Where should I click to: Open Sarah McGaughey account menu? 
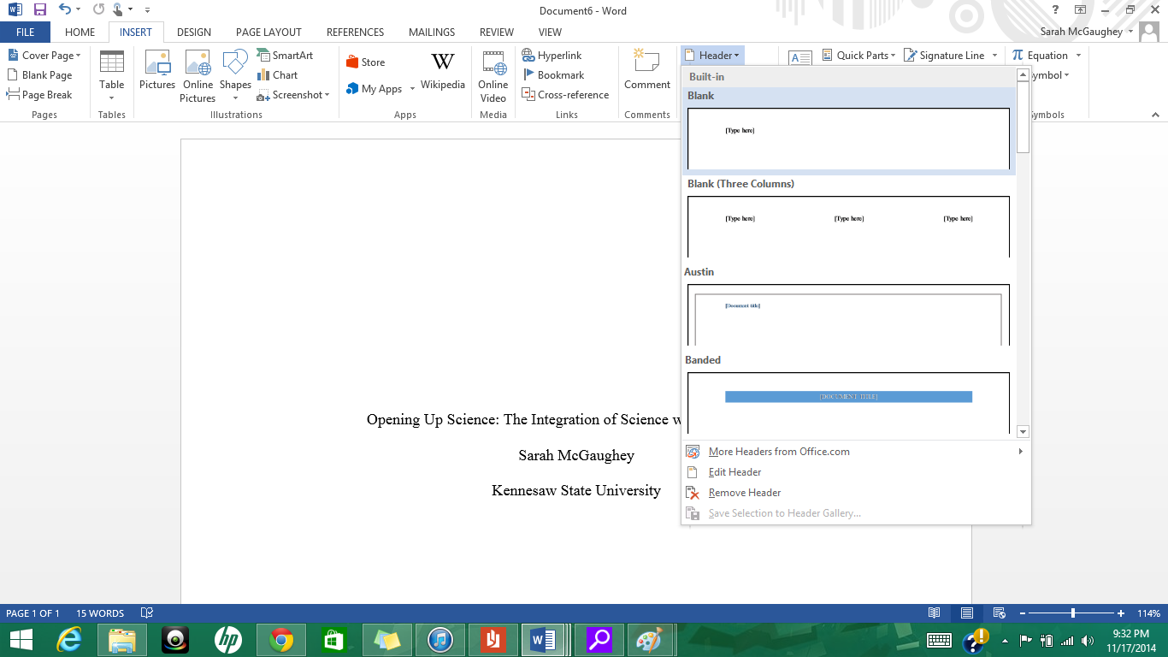click(x=1086, y=33)
